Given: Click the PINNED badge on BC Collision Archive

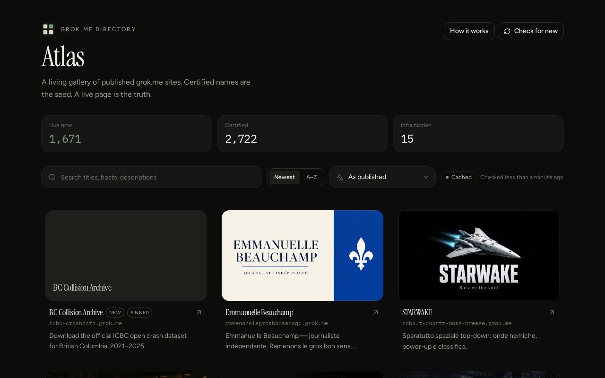Looking at the screenshot, I should point(139,312).
